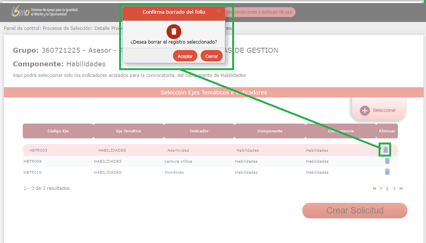Open conditions and usage policies link

[260, 12]
